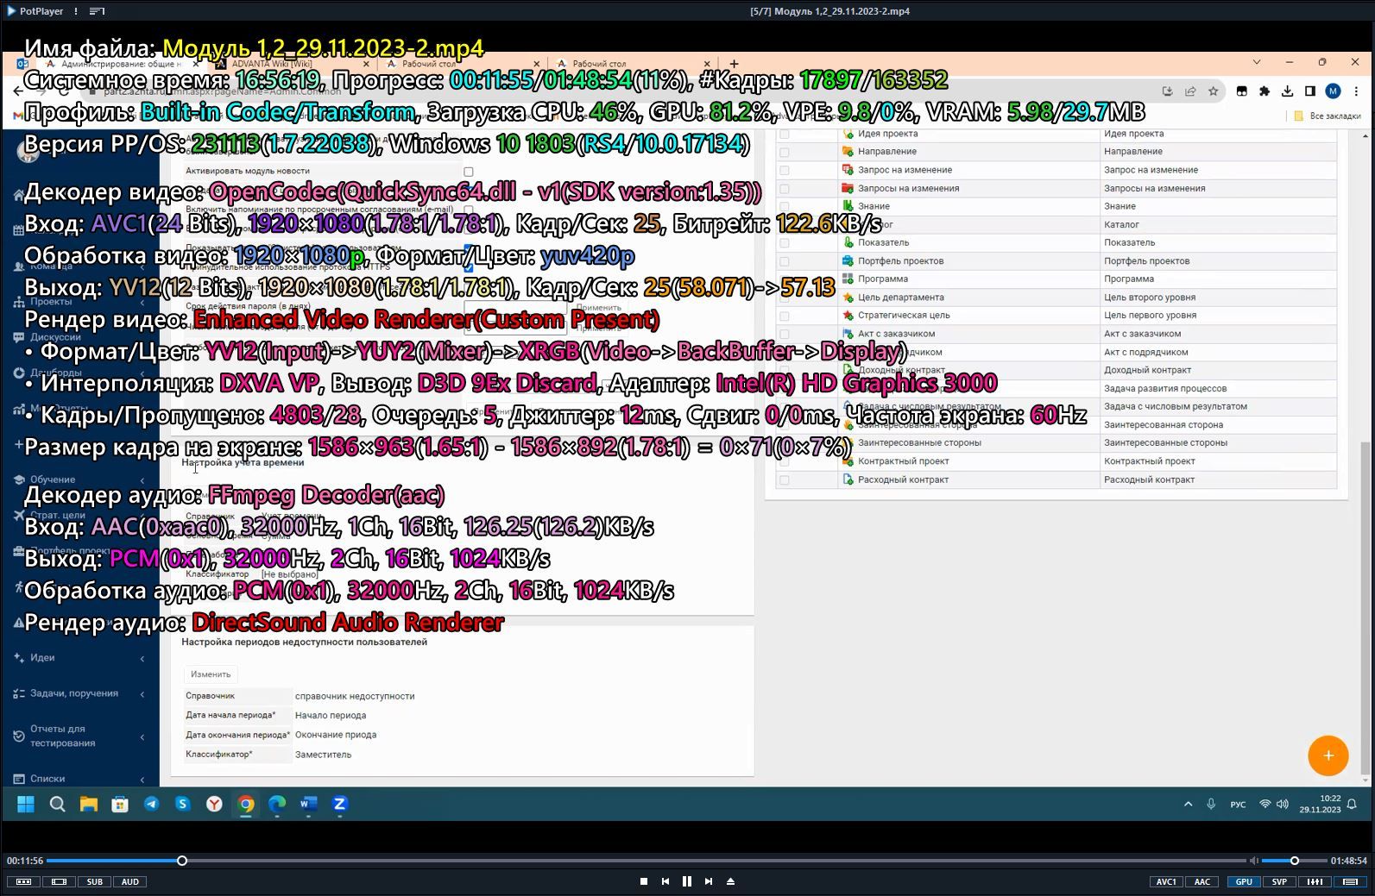Open Отчеты для тестирования sidebar item
Viewport: 1375px width, 896px height.
pyautogui.click(x=62, y=736)
